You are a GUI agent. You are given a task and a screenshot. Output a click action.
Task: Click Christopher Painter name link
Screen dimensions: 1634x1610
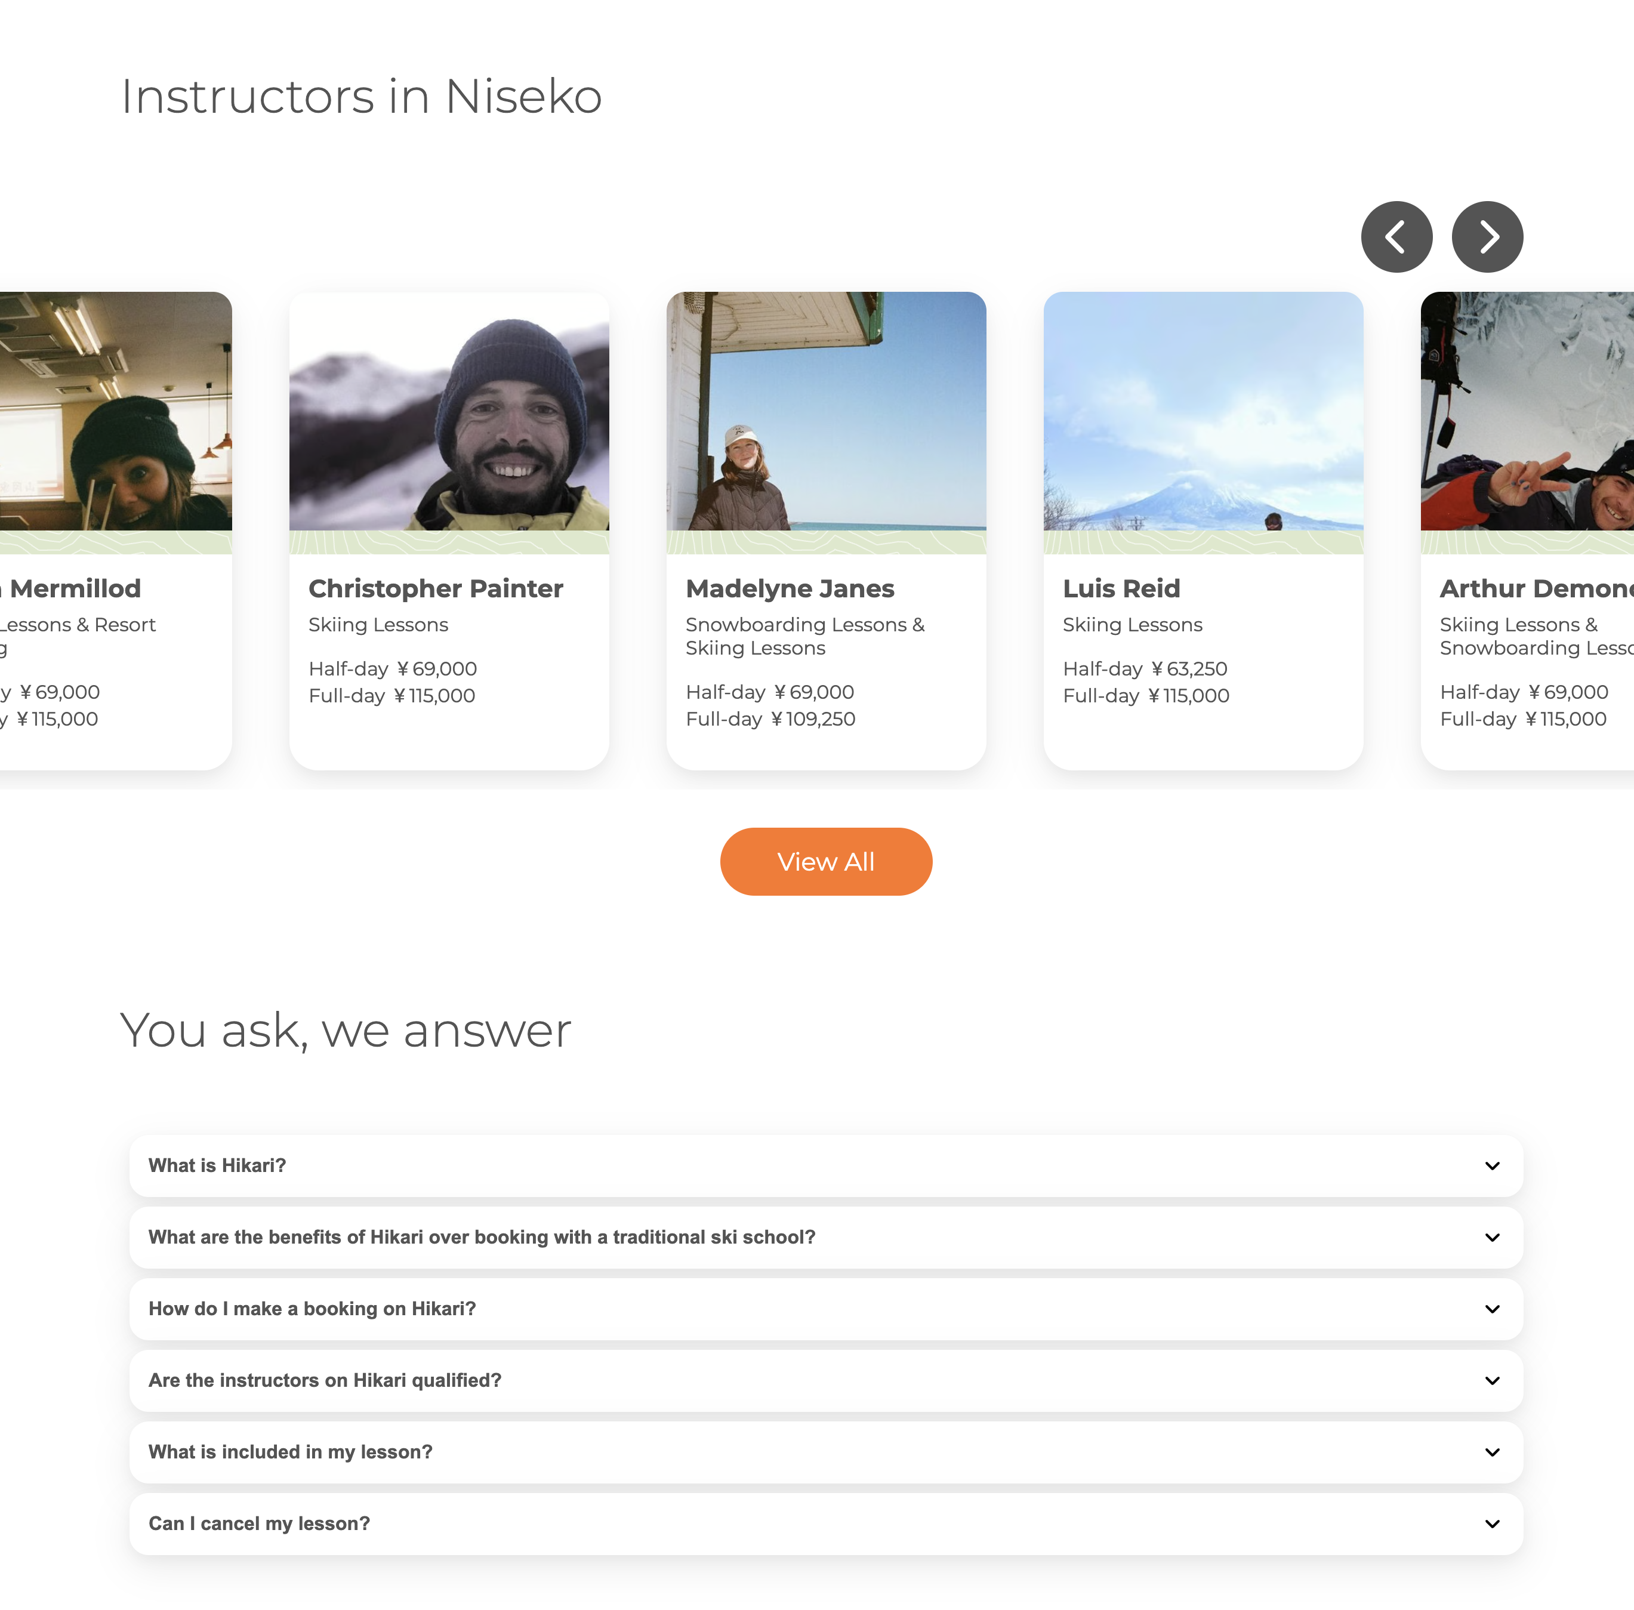click(436, 588)
